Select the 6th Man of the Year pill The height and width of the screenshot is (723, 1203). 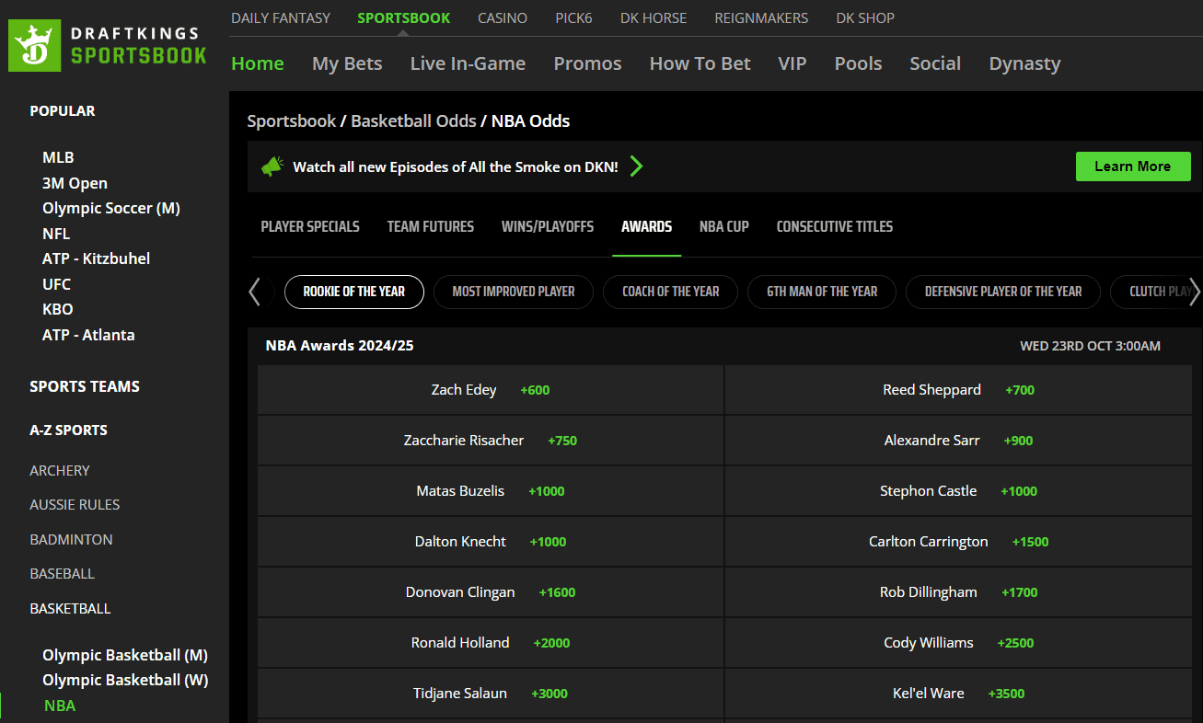point(822,292)
